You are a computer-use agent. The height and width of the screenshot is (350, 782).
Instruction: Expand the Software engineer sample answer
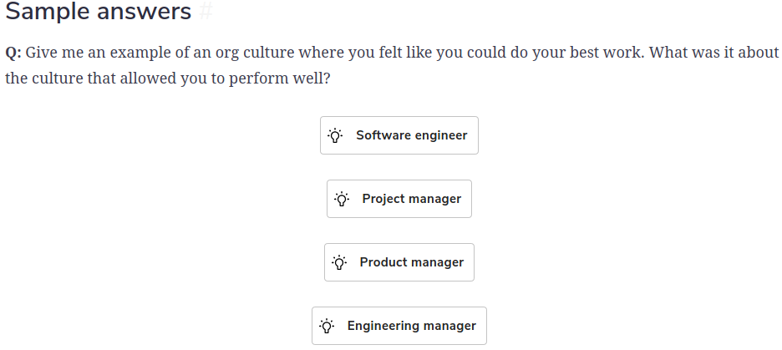(x=399, y=135)
